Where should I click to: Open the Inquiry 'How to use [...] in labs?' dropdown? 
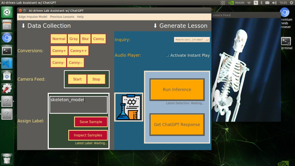pyautogui.click(x=192, y=40)
